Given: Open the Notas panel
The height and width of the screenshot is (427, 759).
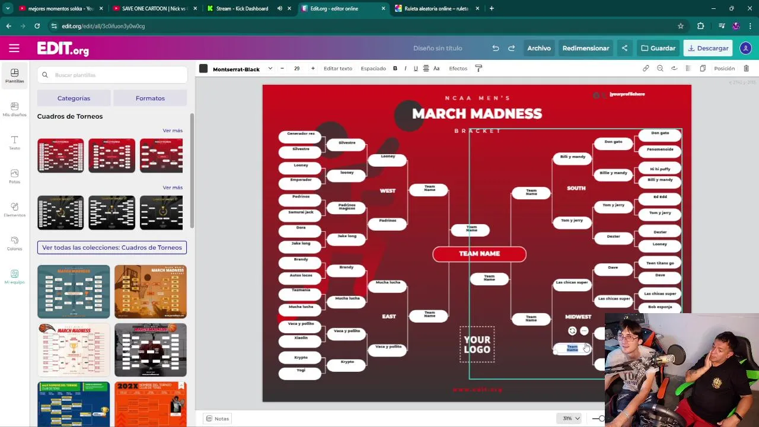Looking at the screenshot, I should pos(217,419).
